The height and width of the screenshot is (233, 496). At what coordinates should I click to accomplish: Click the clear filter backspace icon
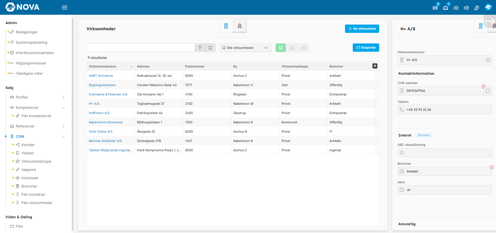(304, 48)
